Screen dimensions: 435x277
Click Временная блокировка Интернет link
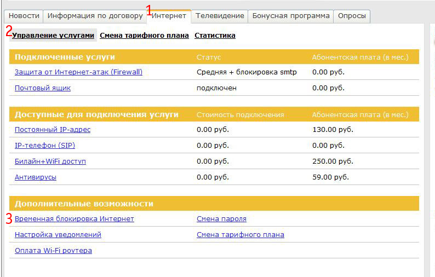coord(75,219)
